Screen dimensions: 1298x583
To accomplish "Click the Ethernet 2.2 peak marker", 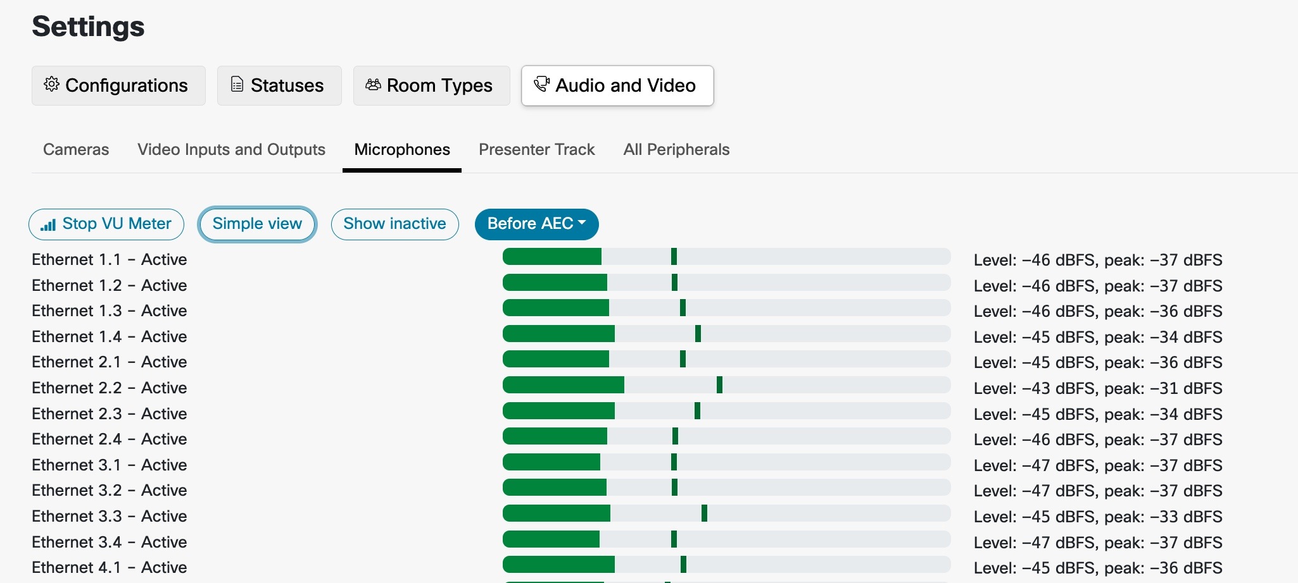I will 719,384.
